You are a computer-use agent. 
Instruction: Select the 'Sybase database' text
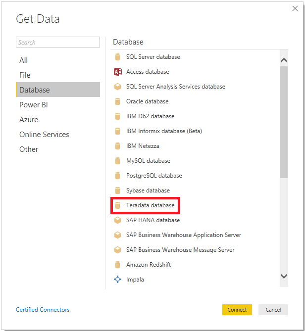tap(148, 190)
